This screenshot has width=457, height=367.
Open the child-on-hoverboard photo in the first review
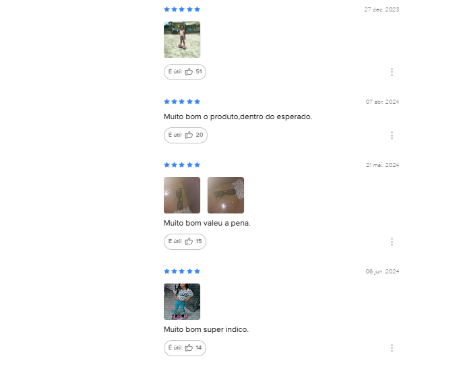182,40
